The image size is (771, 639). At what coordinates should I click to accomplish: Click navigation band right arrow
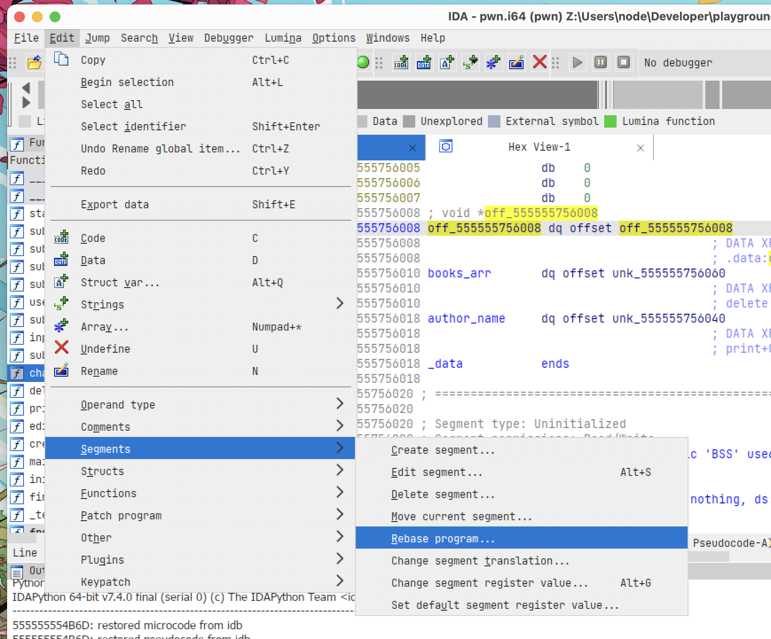click(26, 103)
